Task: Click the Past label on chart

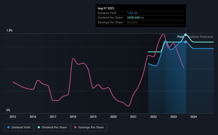Action: click(180, 37)
